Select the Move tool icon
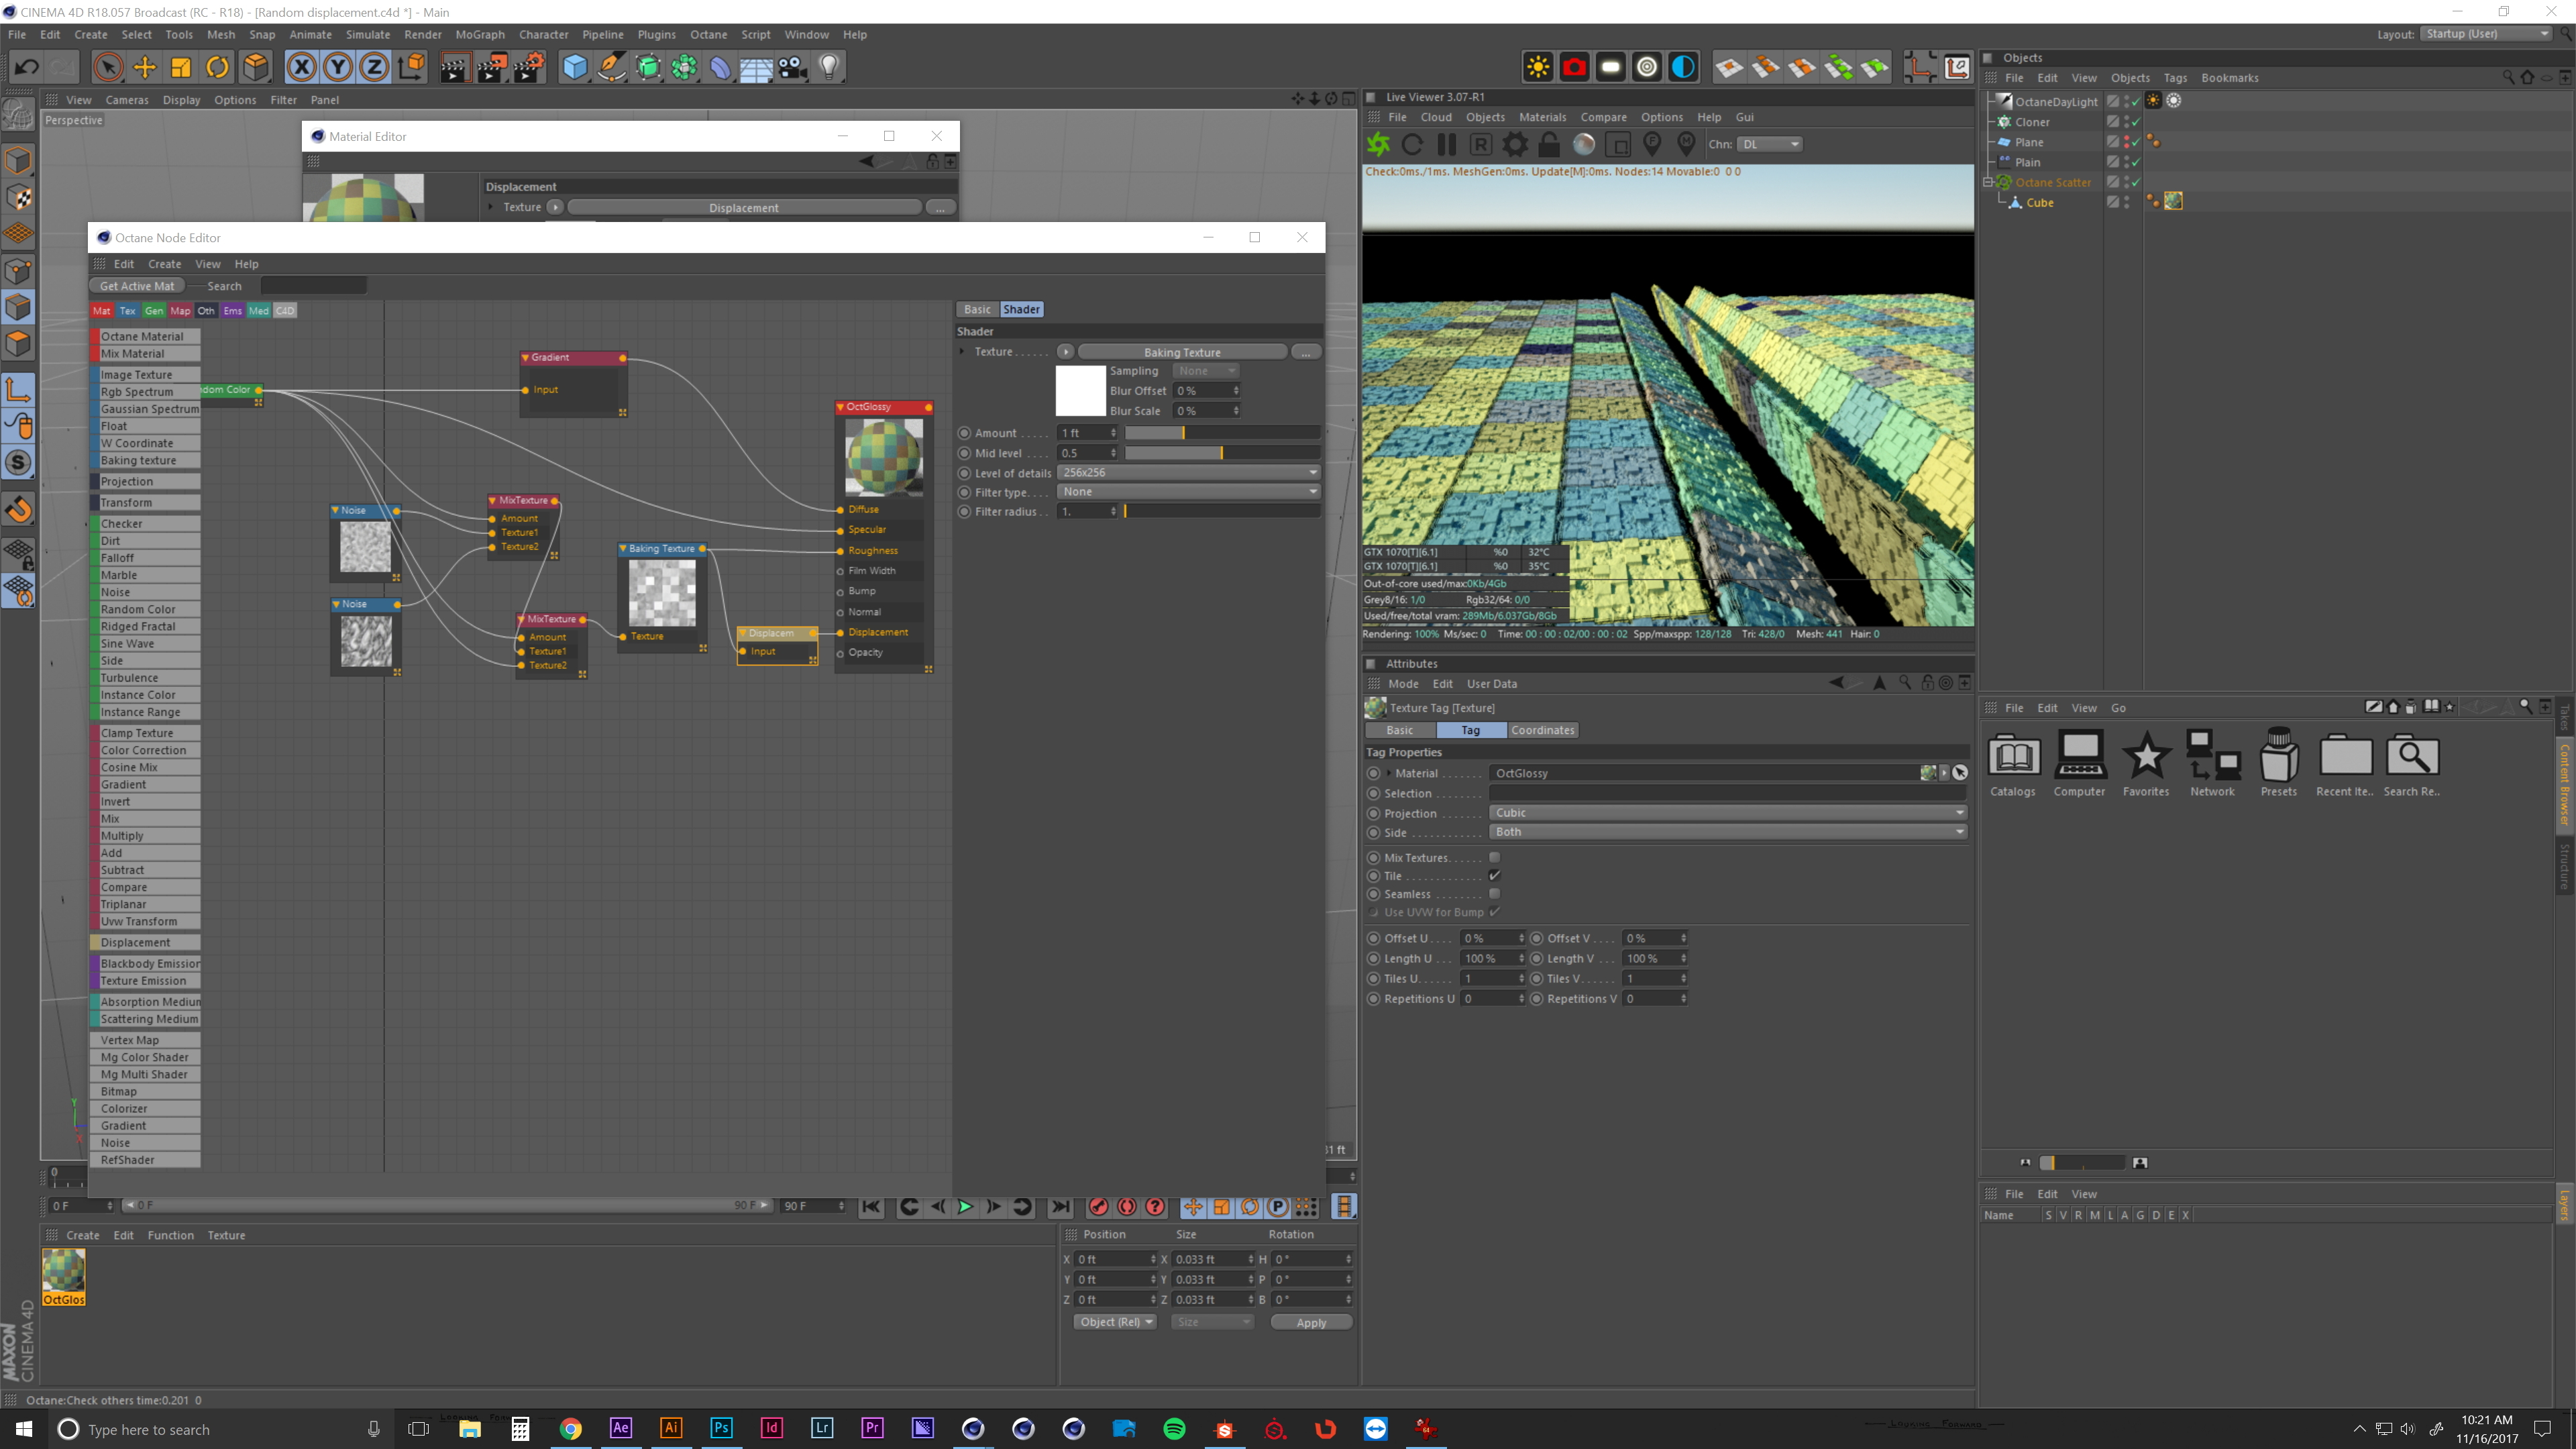This screenshot has height=1449, width=2576. tap(145, 67)
